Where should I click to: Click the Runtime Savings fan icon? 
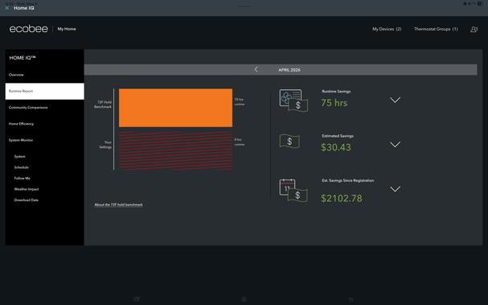[293, 101]
